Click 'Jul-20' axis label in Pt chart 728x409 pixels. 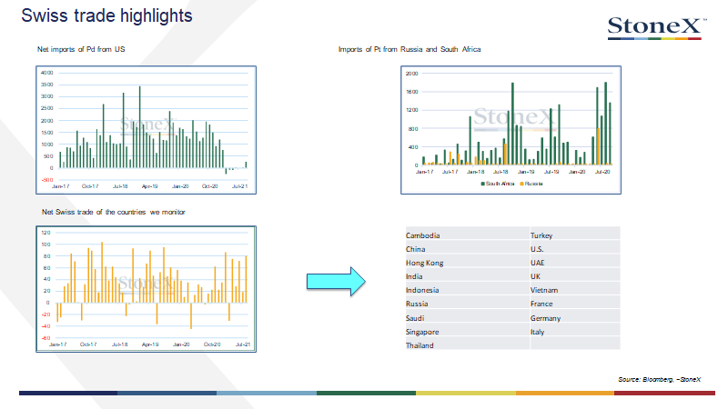coord(602,172)
